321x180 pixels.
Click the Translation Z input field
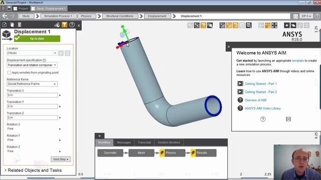(32, 117)
